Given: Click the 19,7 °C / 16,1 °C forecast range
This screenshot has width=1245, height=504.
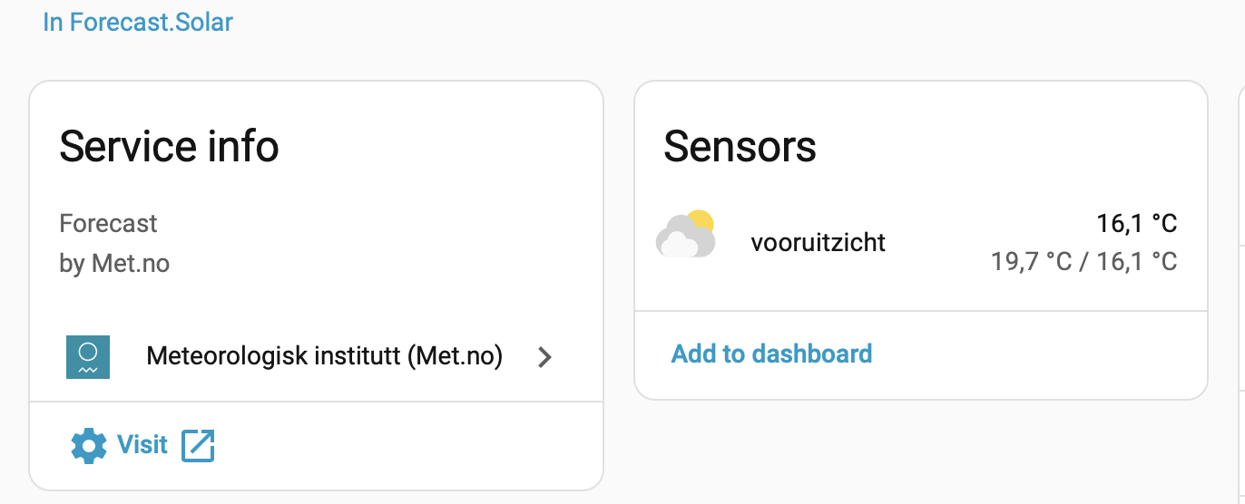Looking at the screenshot, I should pos(1083,262).
